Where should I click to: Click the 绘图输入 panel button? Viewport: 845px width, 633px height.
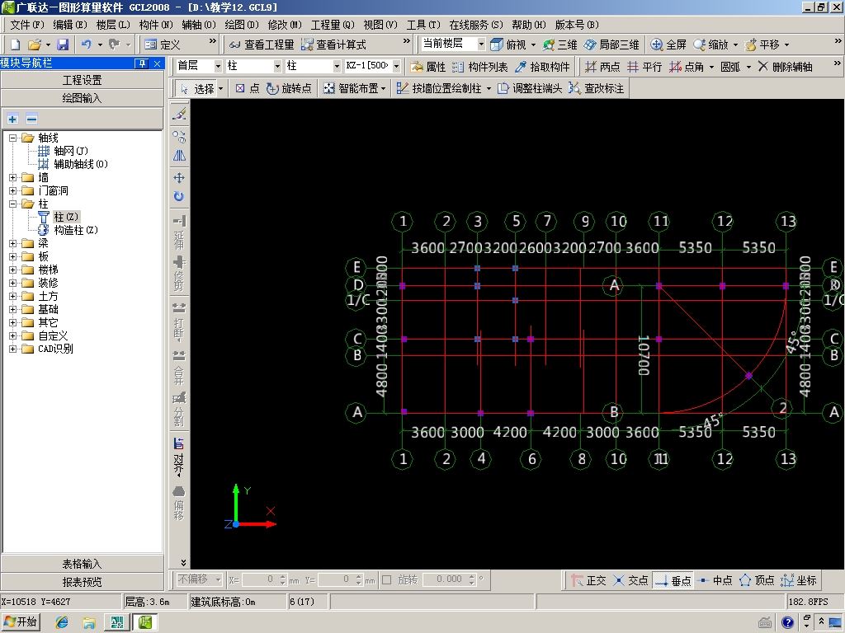pos(82,98)
